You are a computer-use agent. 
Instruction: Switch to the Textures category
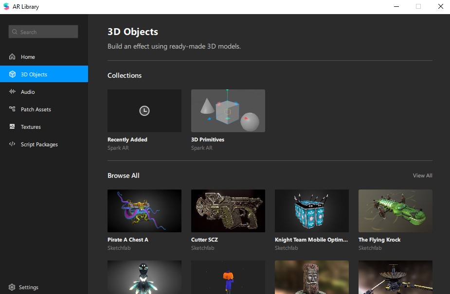tap(31, 127)
